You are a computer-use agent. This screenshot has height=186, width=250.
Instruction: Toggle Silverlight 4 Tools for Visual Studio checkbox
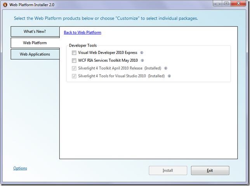pyautogui.click(x=74, y=76)
